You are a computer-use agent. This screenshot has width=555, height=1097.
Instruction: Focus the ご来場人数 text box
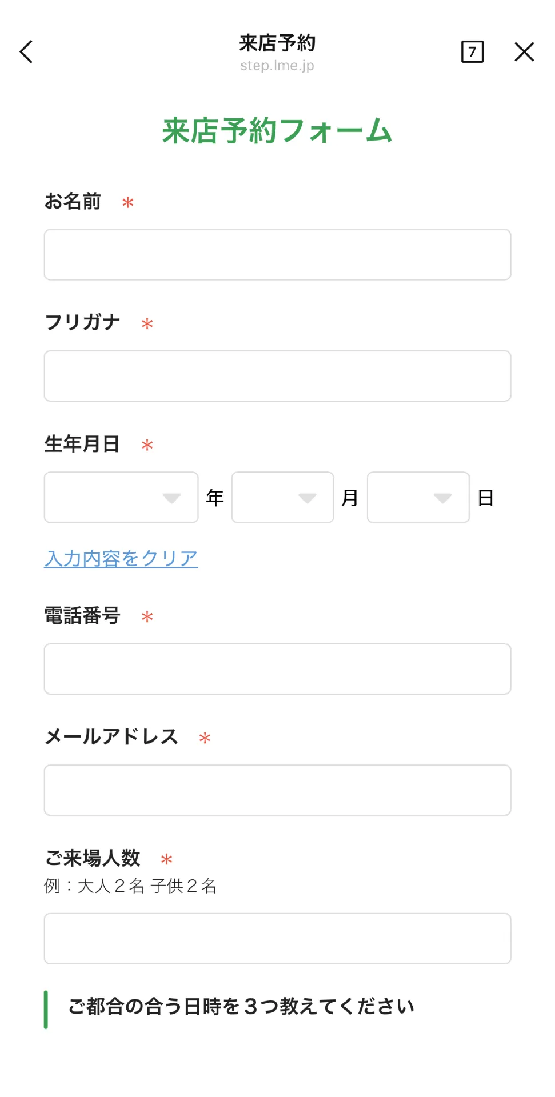tap(277, 939)
